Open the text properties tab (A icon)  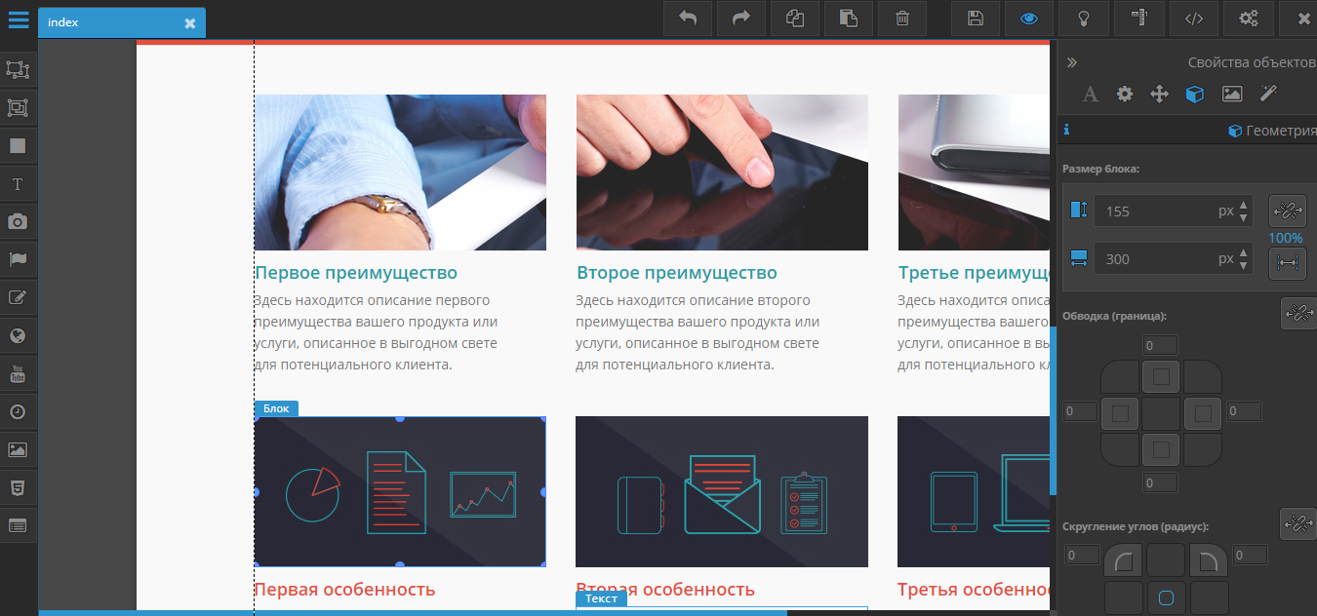point(1091,94)
